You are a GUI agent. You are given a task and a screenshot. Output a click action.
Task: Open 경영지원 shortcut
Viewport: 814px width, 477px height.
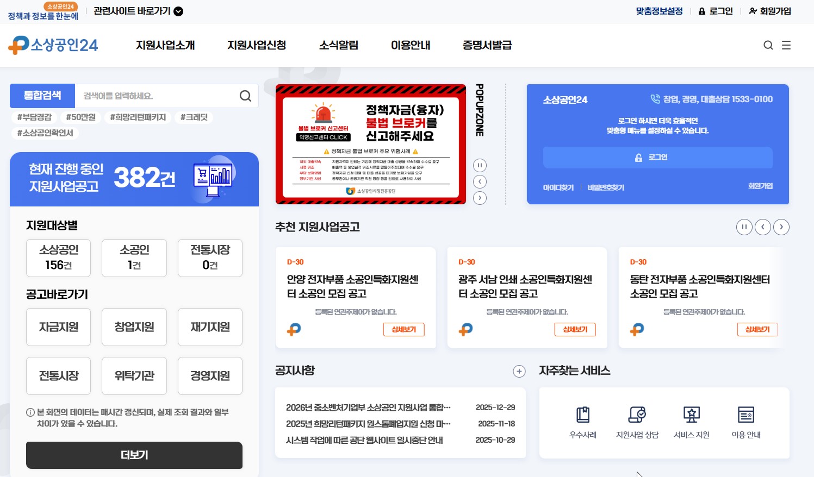[210, 376]
